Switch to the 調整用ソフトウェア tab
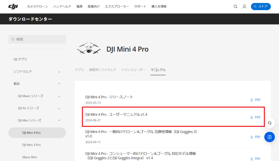 (103, 70)
